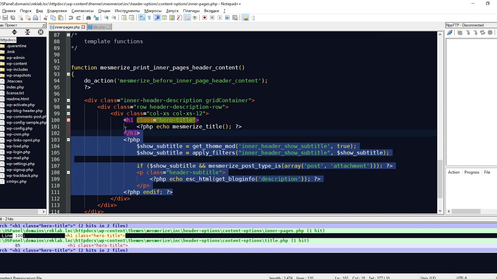Save the current recorded macro icon
This screenshot has height=279, width=497.
tap(235, 18)
